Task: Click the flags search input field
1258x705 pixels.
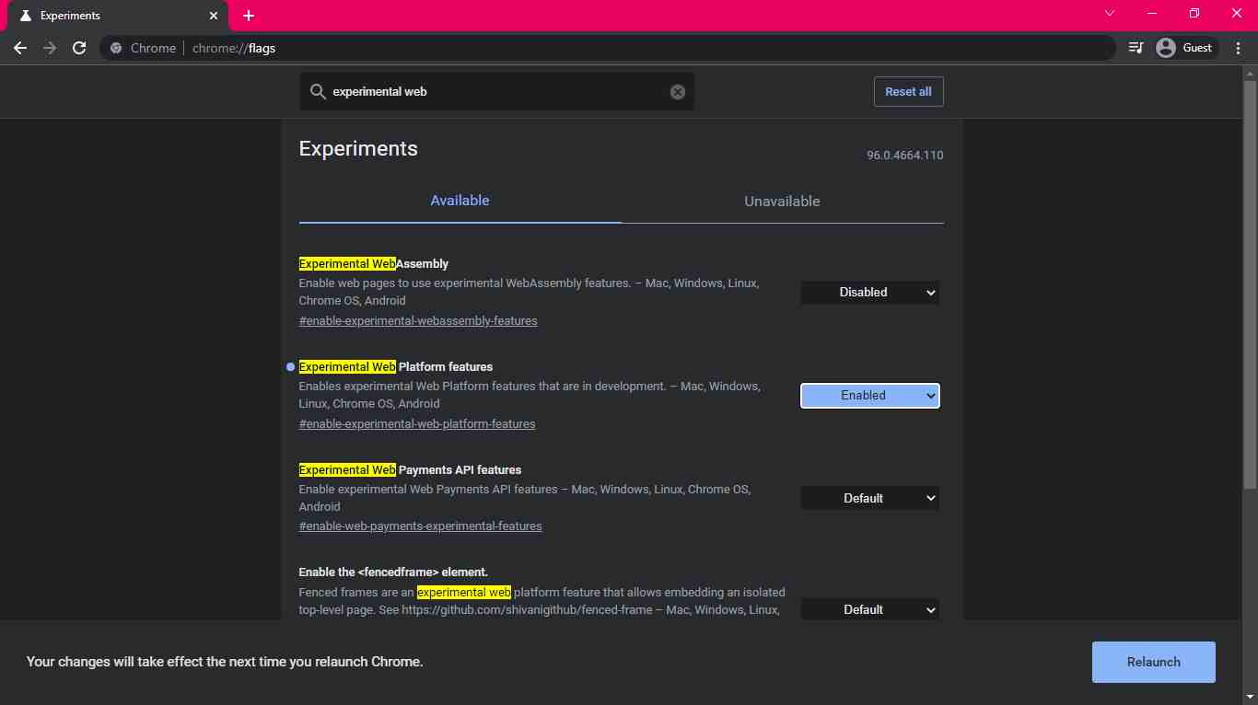Action: [497, 92]
